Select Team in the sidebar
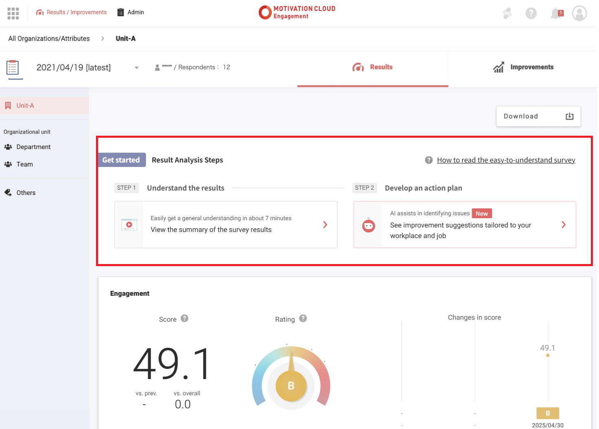Image resolution: width=599 pixels, height=429 pixels. [x=24, y=165]
